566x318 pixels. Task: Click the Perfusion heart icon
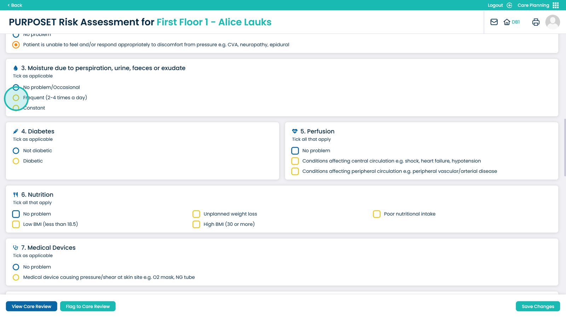295,131
